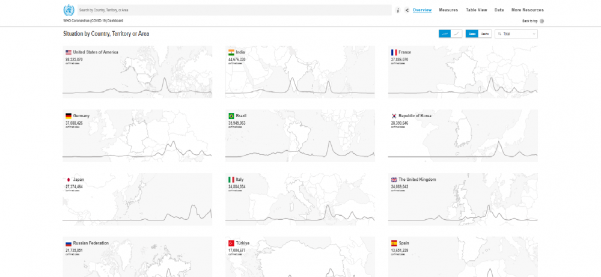
Task: Select the first chart-type view button
Action: (x=445, y=34)
